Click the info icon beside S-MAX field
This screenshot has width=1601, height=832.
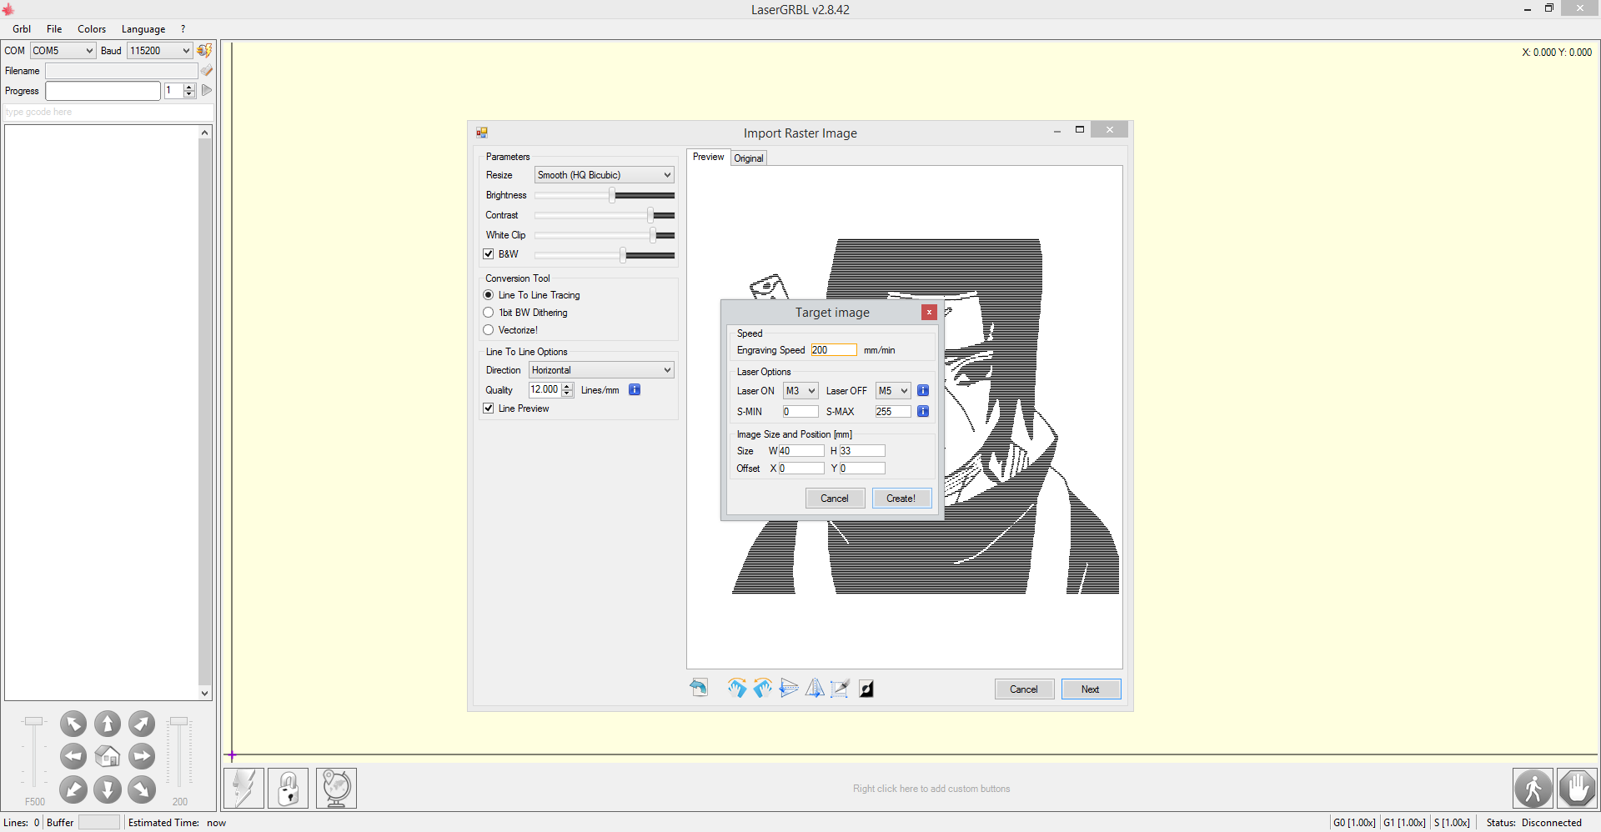923,411
